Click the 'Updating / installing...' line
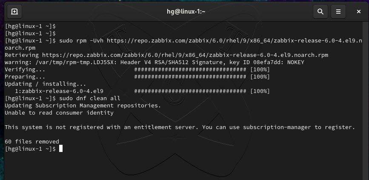369x180 pixels. [x=46, y=84]
